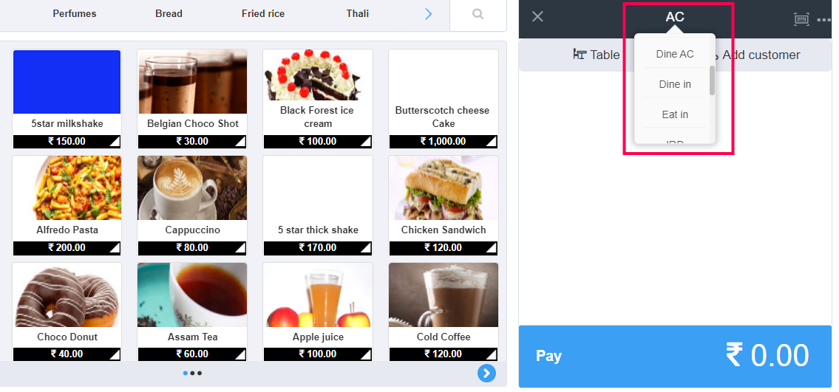The width and height of the screenshot is (839, 392).
Task: Switch to the Perfumes category
Action: [75, 13]
